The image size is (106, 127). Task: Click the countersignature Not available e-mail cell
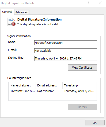46,91
